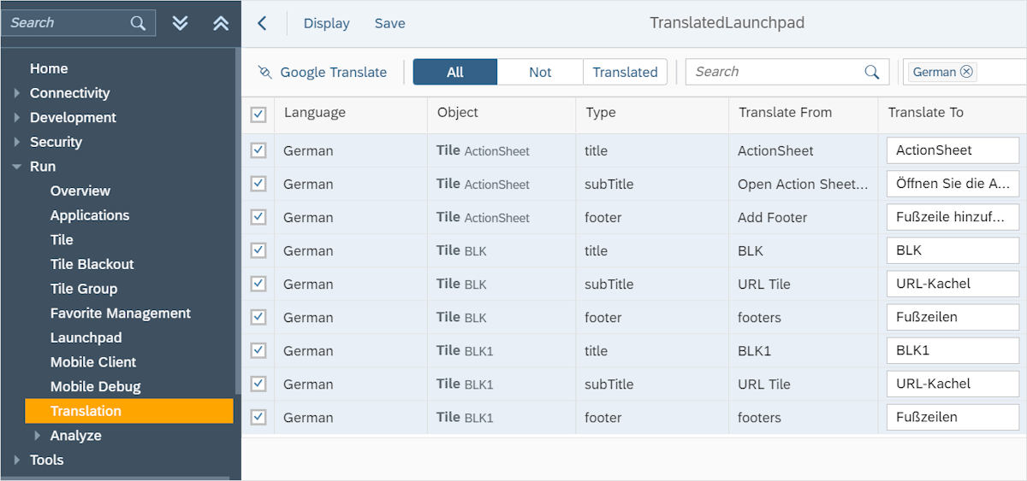Show All translations segment
The image size is (1027, 481).
pyautogui.click(x=455, y=72)
